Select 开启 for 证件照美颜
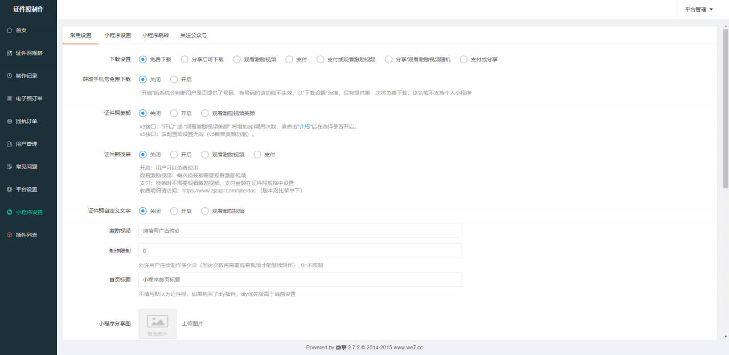The image size is (729, 355). pos(174,113)
